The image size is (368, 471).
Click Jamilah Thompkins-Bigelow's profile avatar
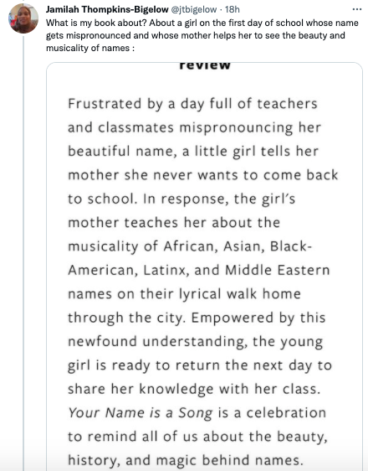(23, 18)
